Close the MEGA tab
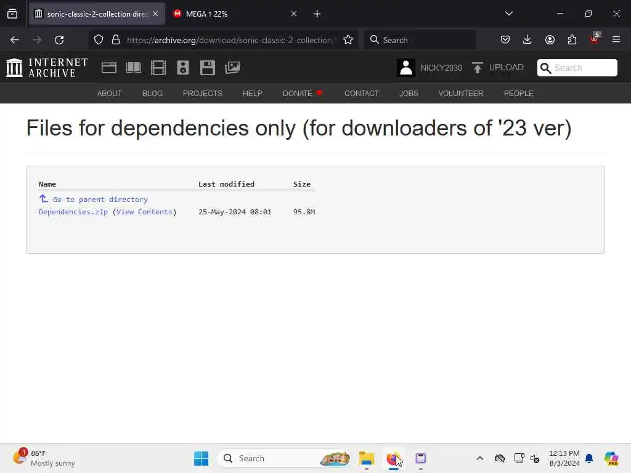Image resolution: width=631 pixels, height=473 pixels. 294,14
